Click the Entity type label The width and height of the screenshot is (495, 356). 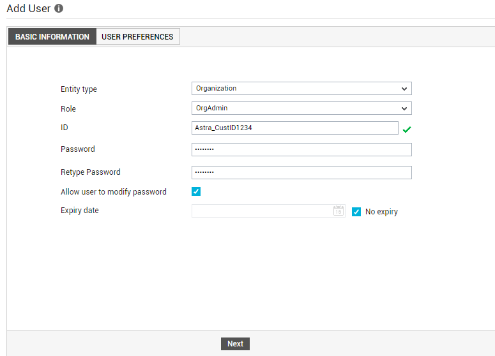coord(79,89)
